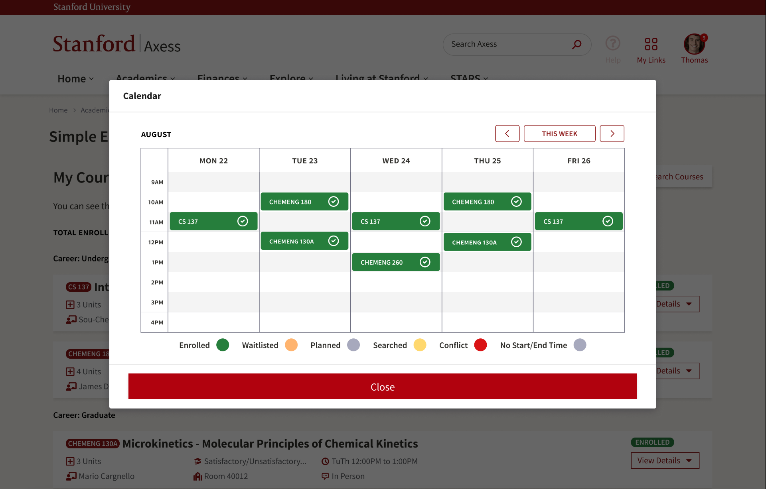766x489 pixels.
Task: Click check circle on Monday's CS 137 event
Action: 243,221
